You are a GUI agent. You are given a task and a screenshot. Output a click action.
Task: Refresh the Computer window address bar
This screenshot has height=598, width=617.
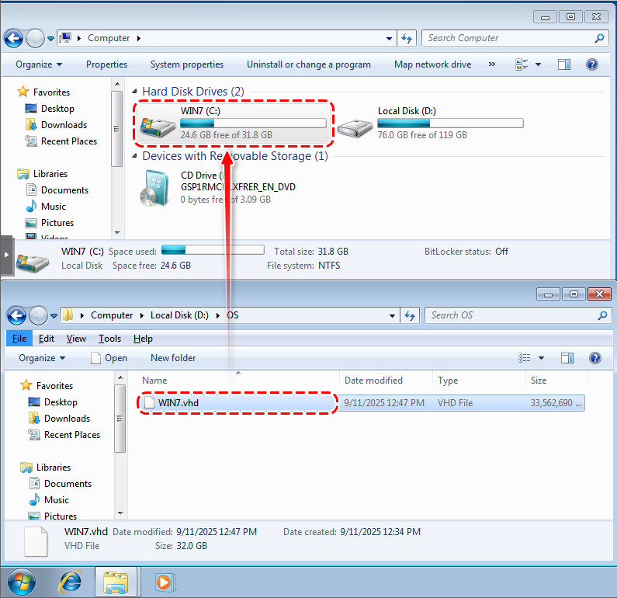point(407,38)
